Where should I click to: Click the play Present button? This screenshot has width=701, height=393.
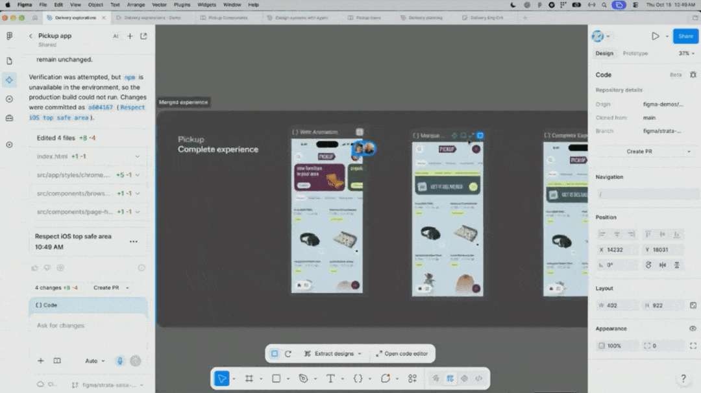(656, 36)
